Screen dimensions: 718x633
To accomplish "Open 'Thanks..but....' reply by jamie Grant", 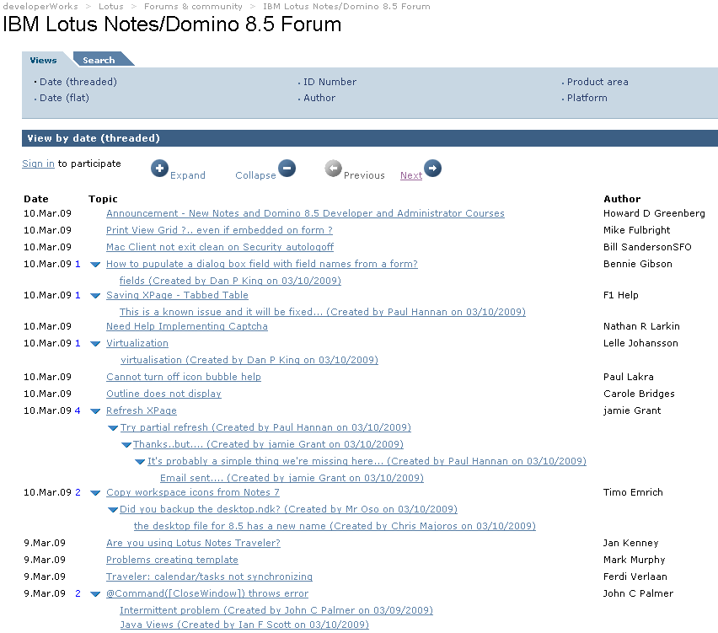I will coord(268,444).
